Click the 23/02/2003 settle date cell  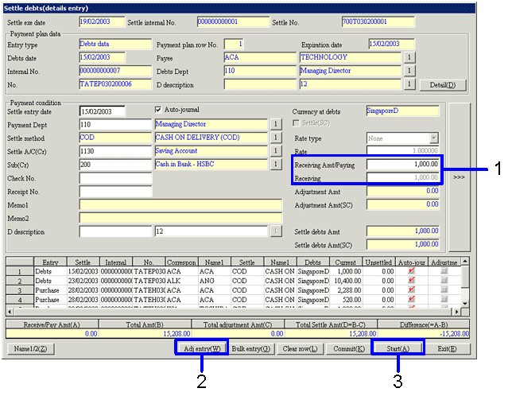(x=83, y=281)
